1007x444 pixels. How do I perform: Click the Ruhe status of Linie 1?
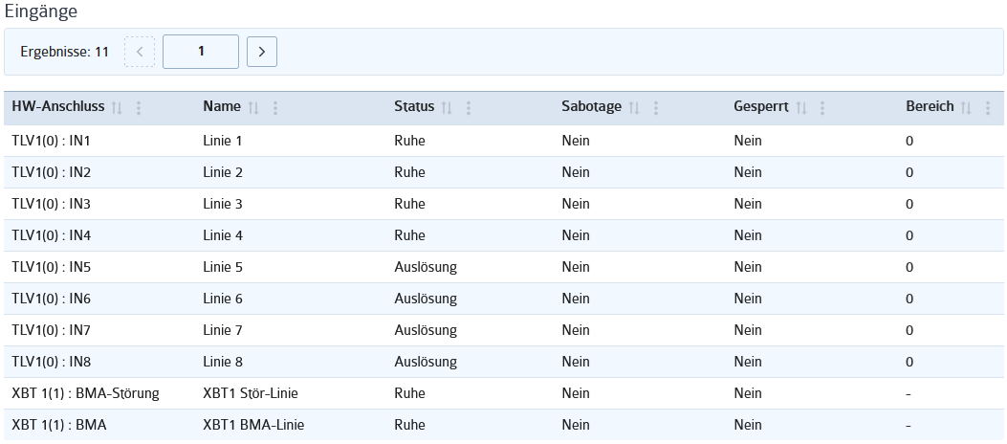(409, 141)
